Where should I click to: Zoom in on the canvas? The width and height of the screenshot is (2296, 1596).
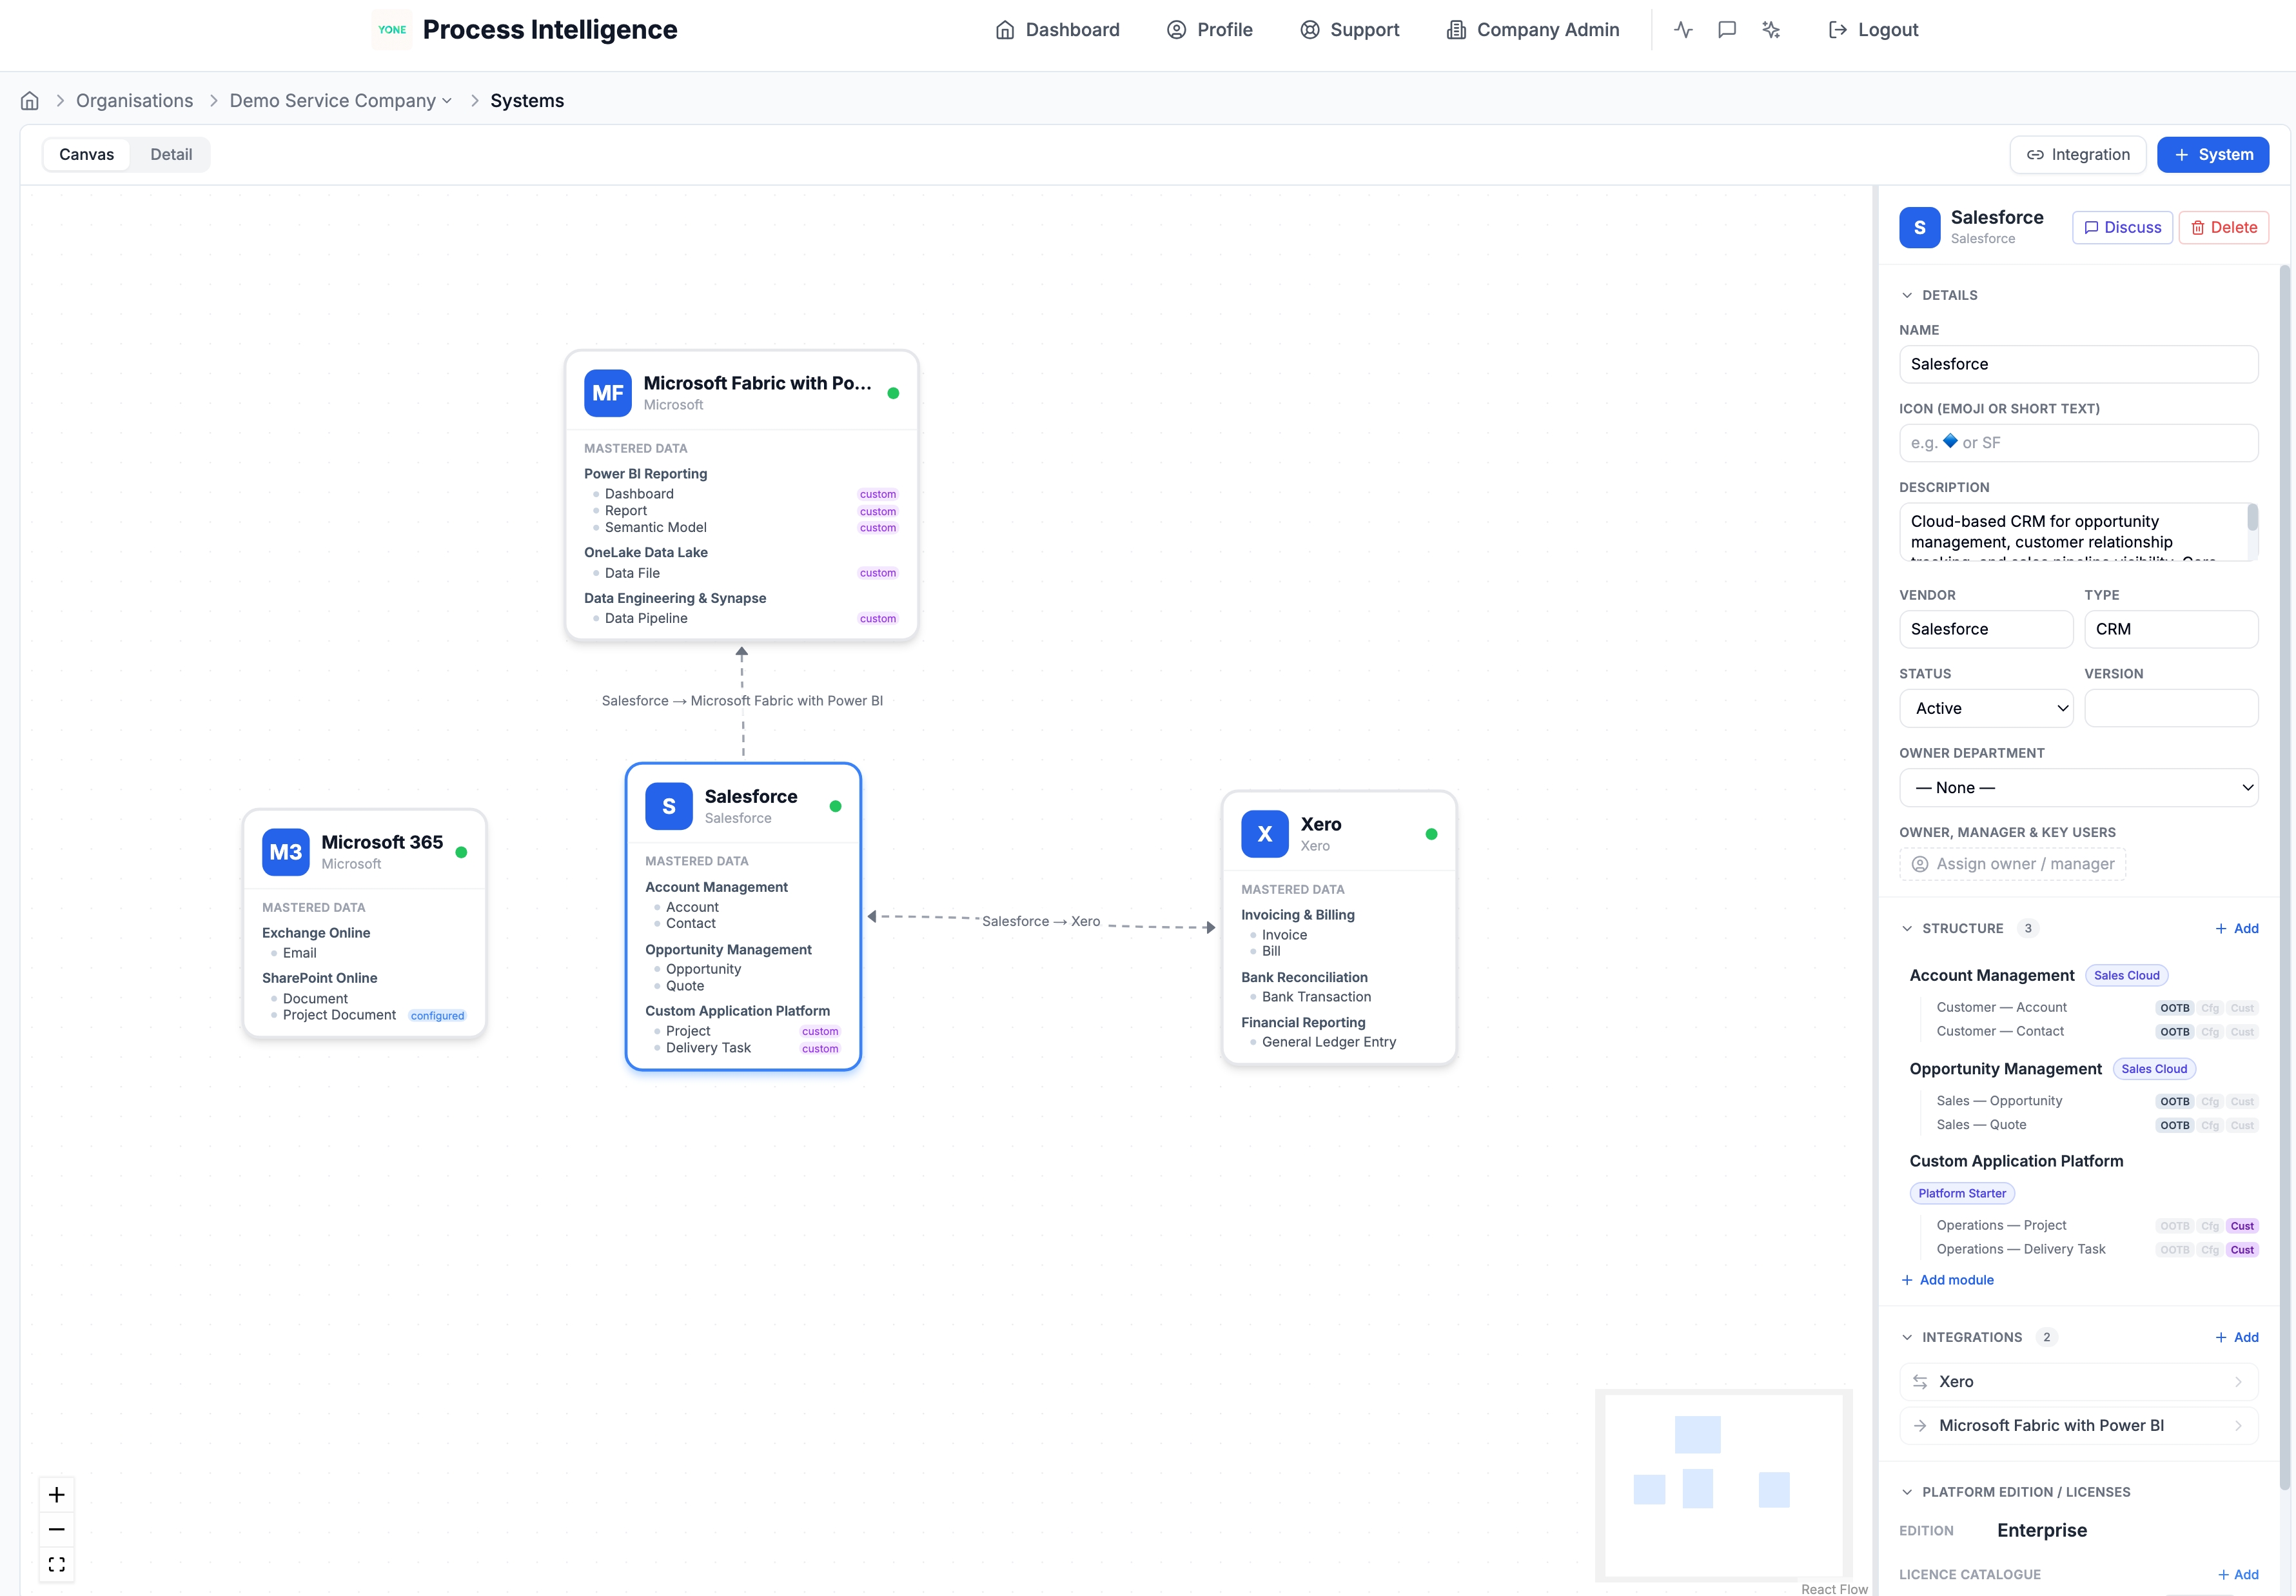tap(57, 1495)
